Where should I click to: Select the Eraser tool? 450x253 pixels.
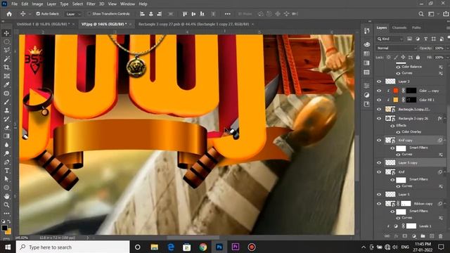6,128
